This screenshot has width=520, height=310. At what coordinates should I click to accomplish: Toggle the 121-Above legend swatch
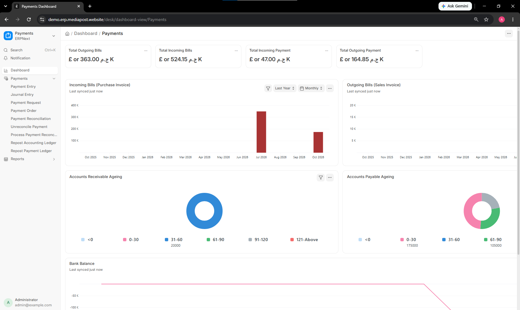(x=292, y=240)
